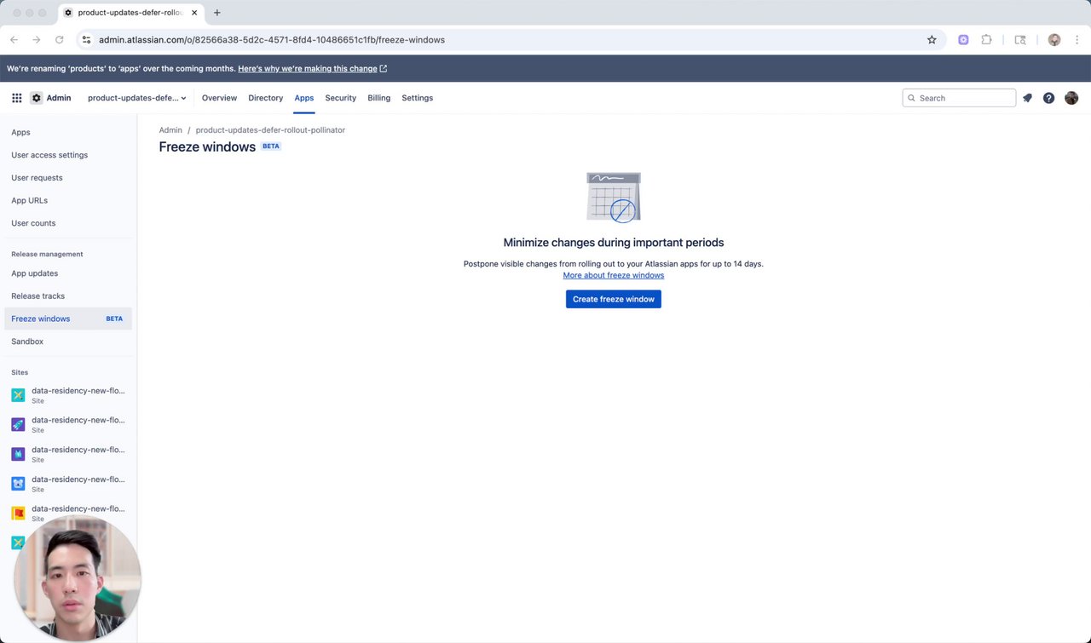Click the calendar freeze illustration

(x=614, y=197)
